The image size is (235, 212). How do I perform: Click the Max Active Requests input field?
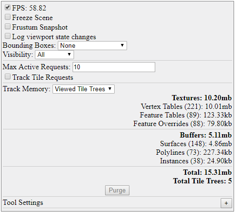pos(114,67)
